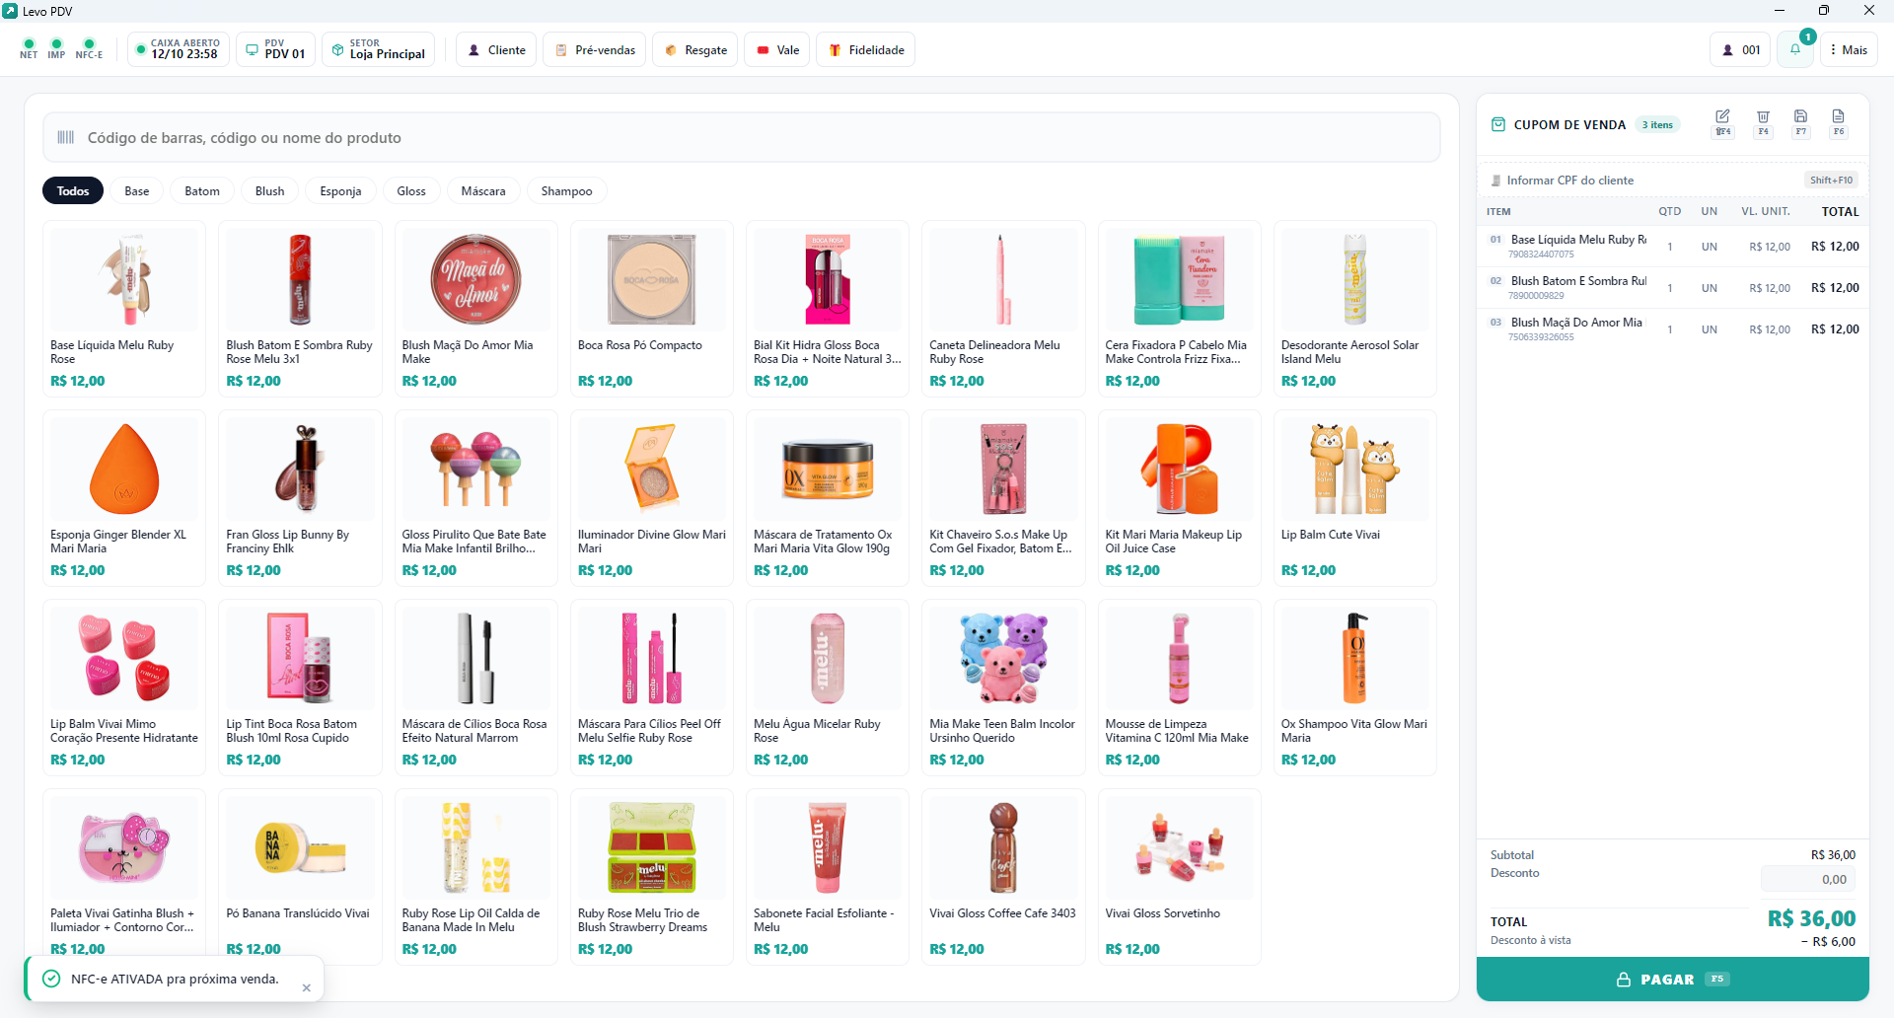
Task: Open the notifications bell
Action: pyautogui.click(x=1795, y=49)
